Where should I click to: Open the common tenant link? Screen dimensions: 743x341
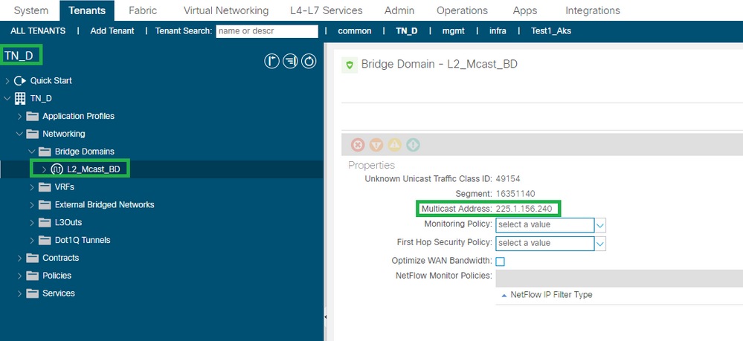[x=355, y=30]
